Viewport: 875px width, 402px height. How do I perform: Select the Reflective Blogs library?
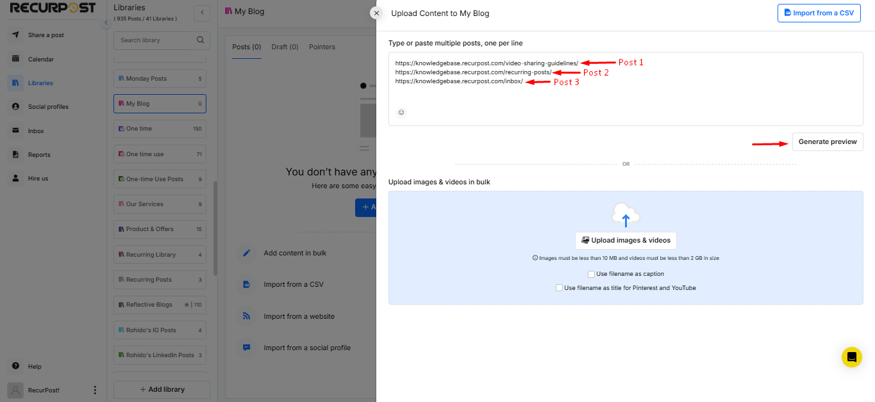pyautogui.click(x=160, y=305)
